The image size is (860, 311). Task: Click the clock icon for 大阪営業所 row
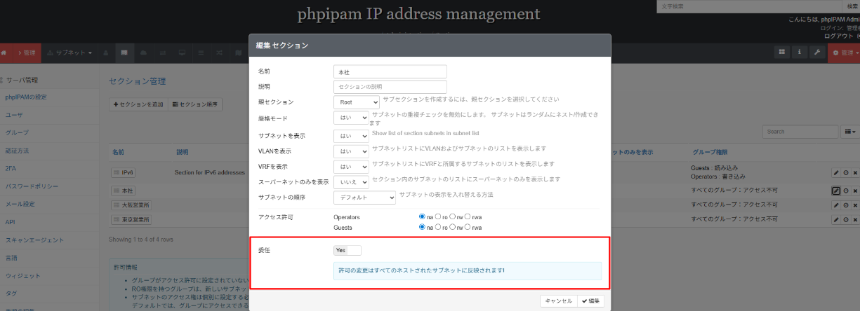[x=846, y=205]
